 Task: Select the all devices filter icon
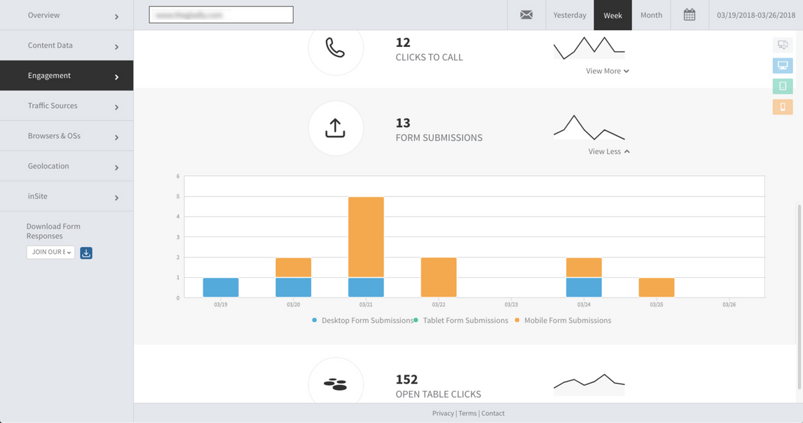(x=783, y=45)
